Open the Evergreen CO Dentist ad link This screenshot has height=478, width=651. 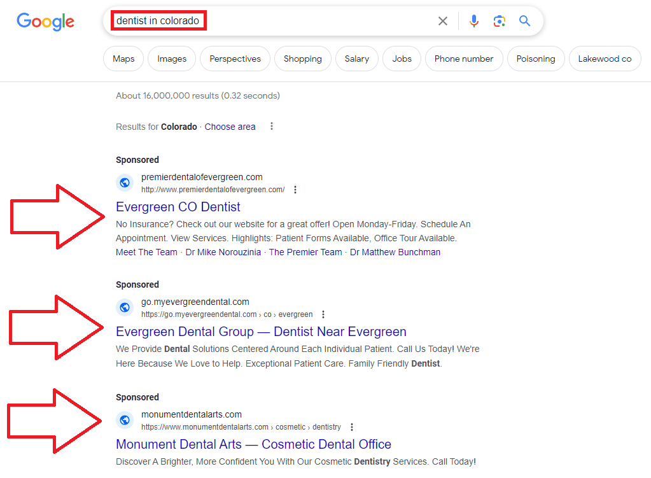[x=178, y=207]
